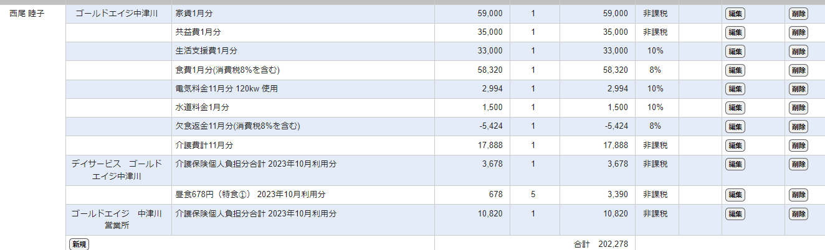Click 編集 for the 家賃1月分 row
The image size is (825, 250).
[735, 14]
